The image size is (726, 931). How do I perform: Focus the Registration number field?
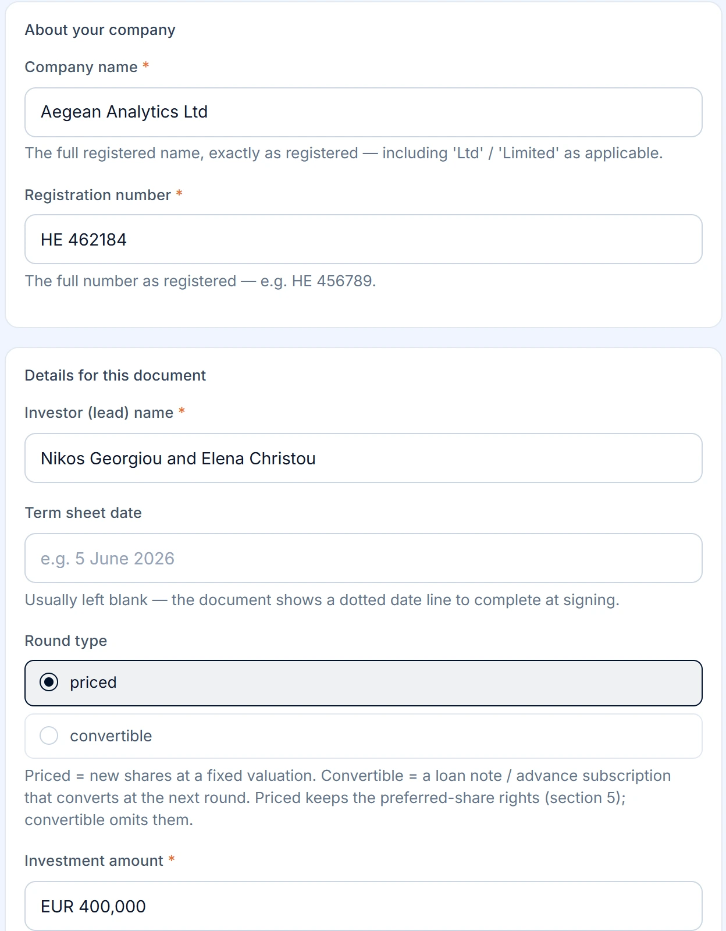coord(363,239)
